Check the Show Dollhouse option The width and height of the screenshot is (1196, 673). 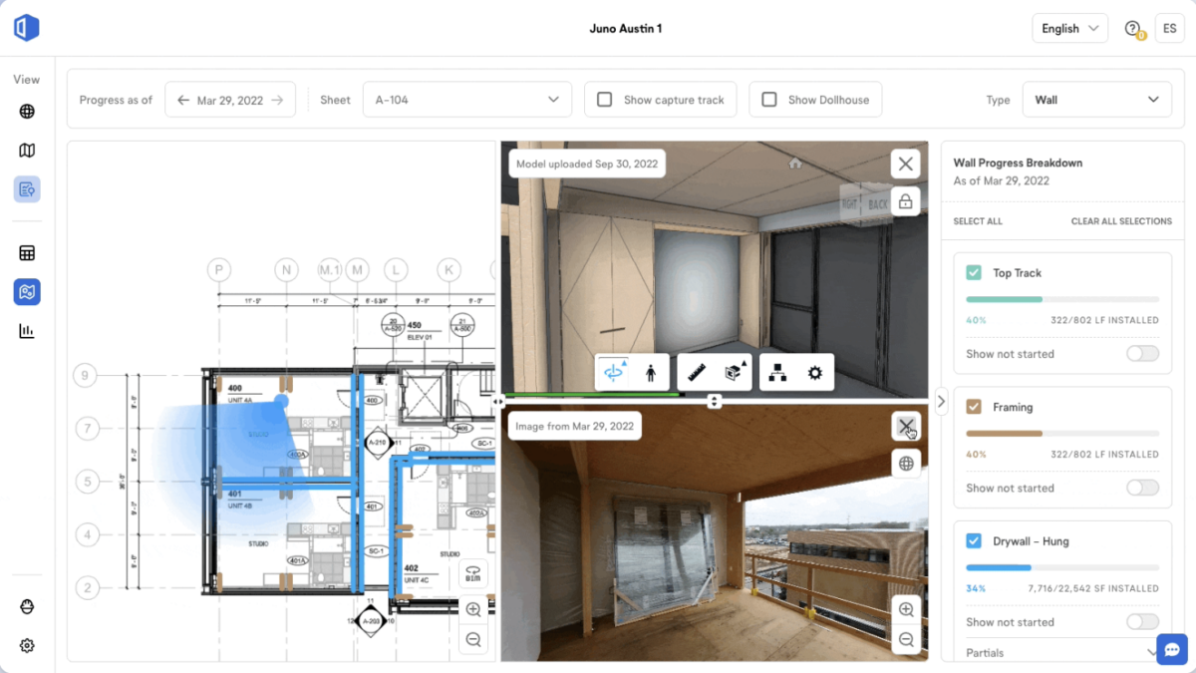tap(768, 99)
